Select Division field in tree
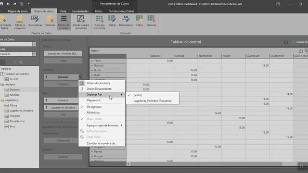This screenshot has width=308, height=173. [14, 90]
